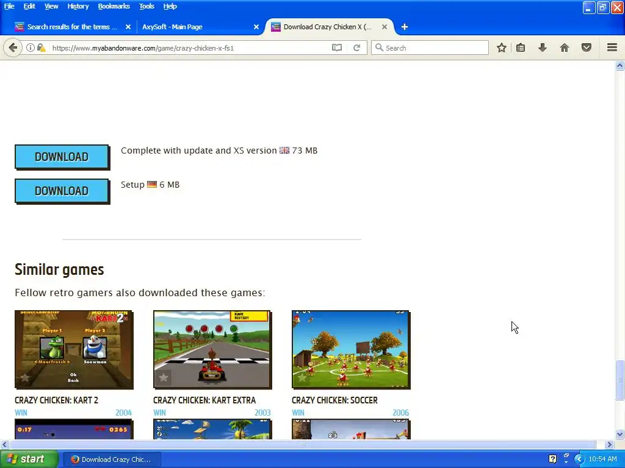
Task: Switch to AxySoft - Main Page tab
Action: coord(173,27)
